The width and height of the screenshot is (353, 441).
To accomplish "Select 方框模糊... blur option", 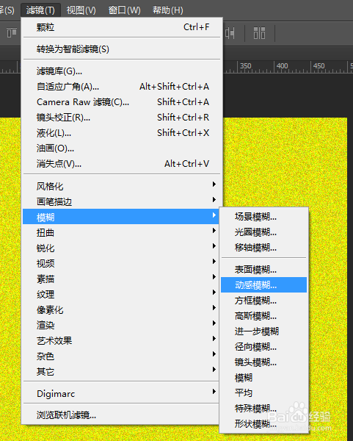I will (x=263, y=301).
